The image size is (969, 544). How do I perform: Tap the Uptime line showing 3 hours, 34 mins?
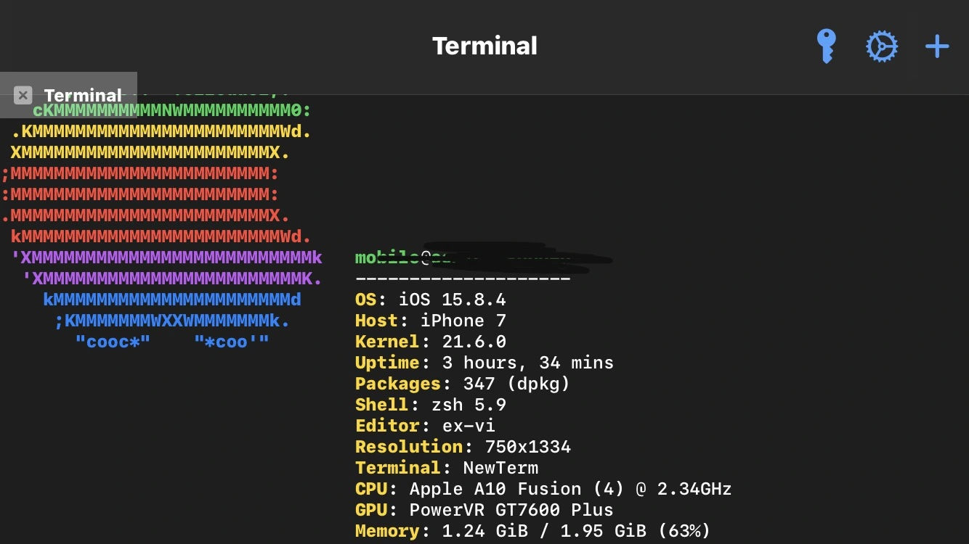tap(484, 363)
